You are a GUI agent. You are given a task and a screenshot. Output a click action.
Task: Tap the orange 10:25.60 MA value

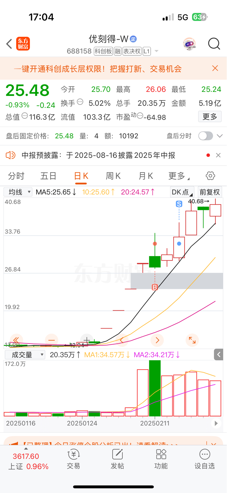99,192
